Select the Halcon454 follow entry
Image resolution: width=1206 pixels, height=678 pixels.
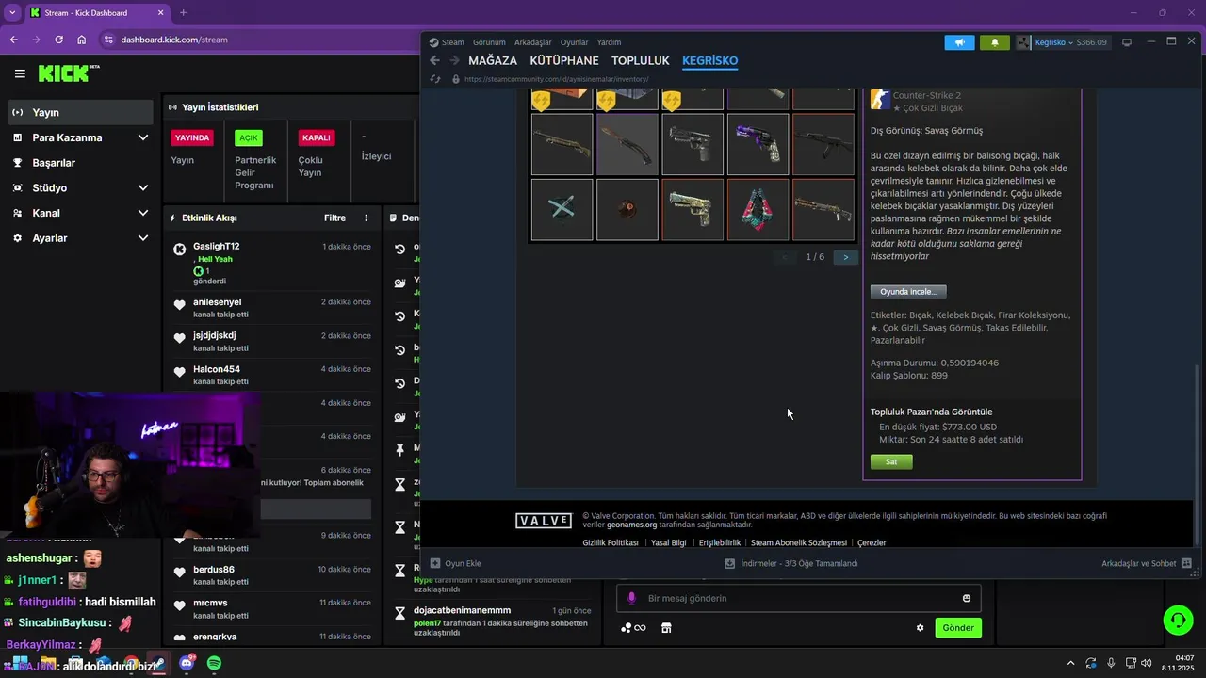coord(271,375)
